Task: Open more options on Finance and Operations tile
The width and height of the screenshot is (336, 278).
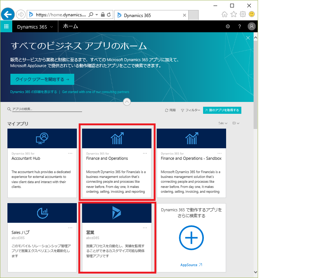Action: click(x=145, y=153)
